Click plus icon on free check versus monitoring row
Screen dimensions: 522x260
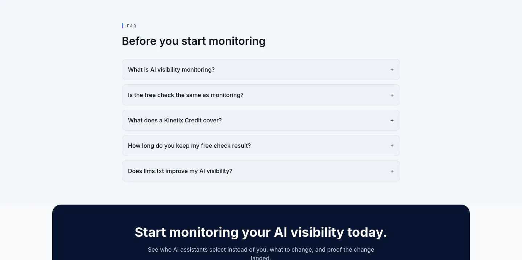coord(392,95)
